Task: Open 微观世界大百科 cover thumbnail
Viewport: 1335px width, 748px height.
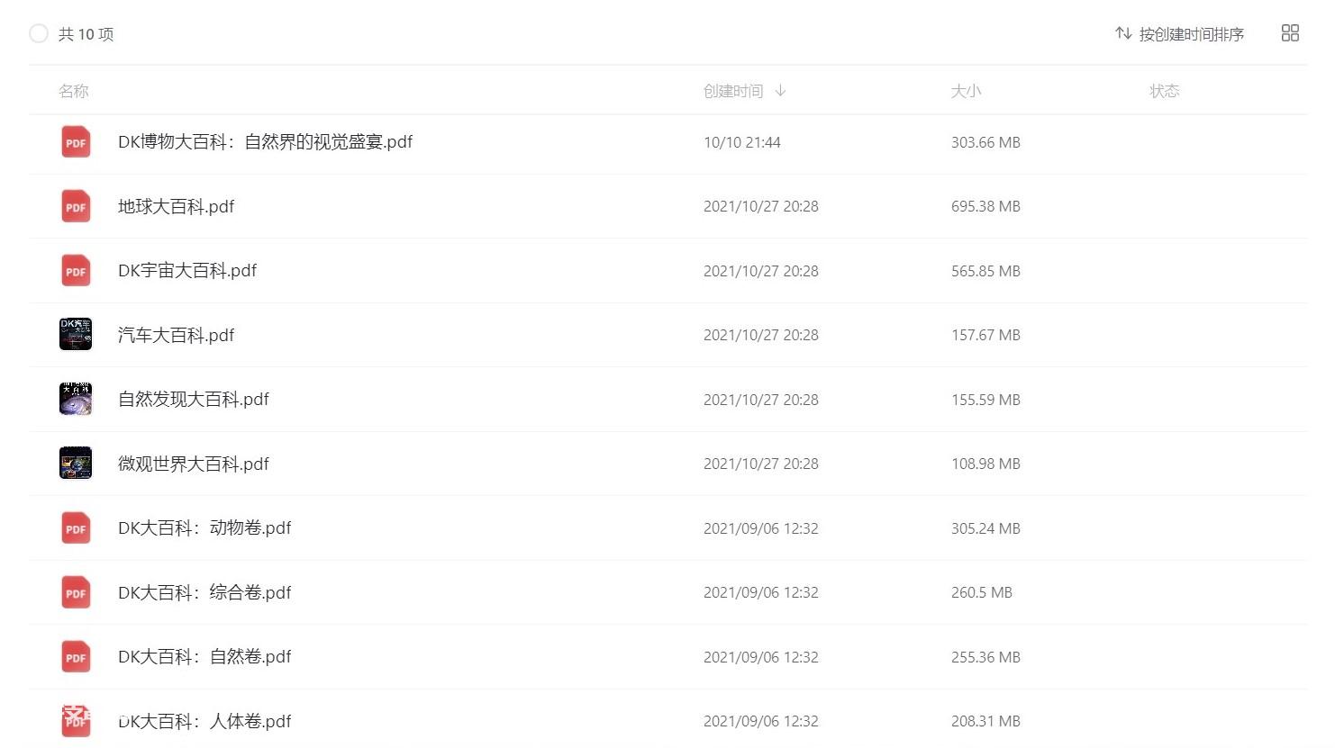Action: point(76,464)
